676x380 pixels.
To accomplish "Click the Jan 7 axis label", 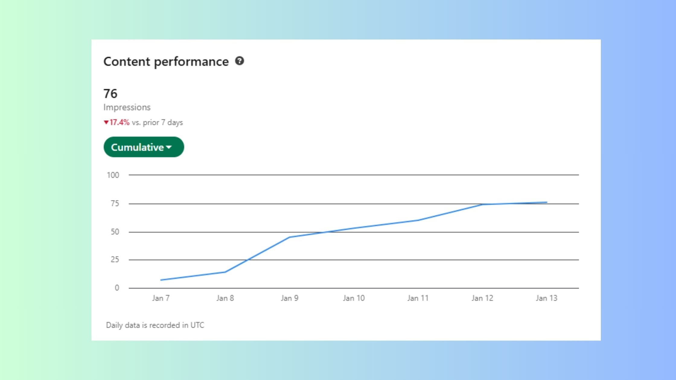I will coord(161,298).
